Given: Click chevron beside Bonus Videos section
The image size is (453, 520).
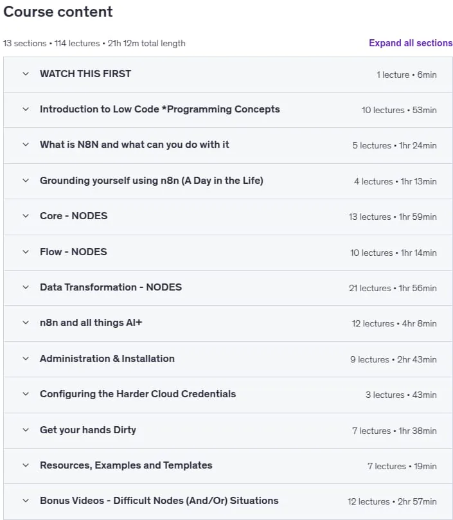Looking at the screenshot, I should point(26,501).
